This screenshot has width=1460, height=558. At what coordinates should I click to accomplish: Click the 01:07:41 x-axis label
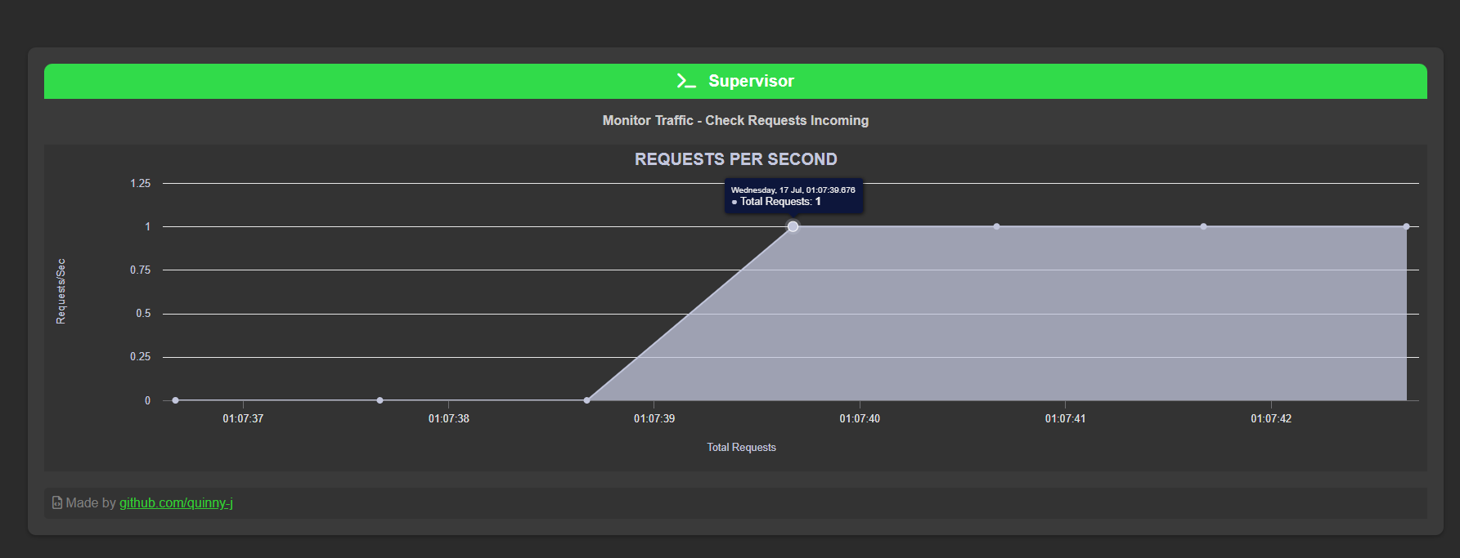point(1065,418)
